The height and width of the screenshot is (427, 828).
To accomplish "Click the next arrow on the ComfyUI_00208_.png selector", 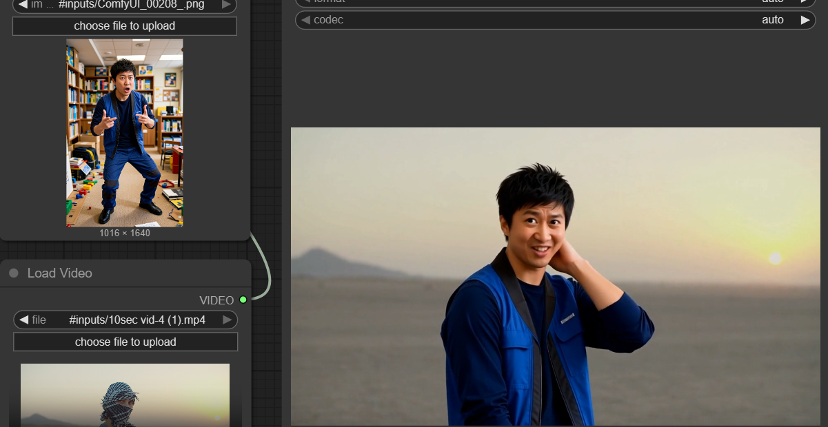I will click(226, 4).
